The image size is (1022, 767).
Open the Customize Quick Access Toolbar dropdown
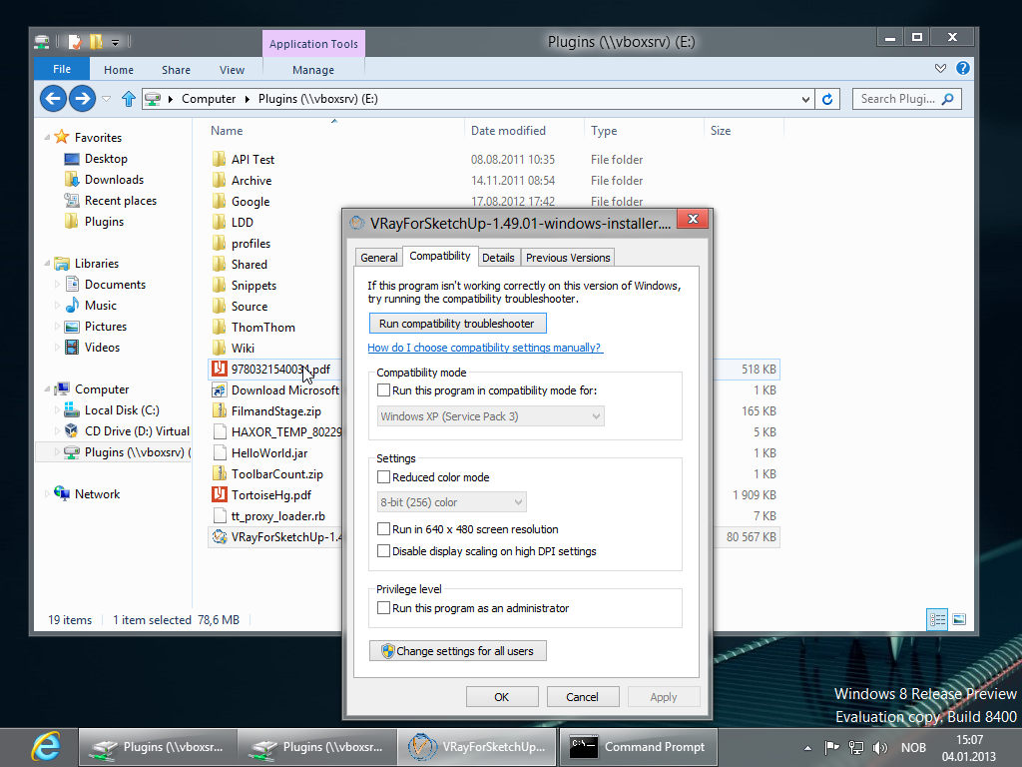click(x=116, y=42)
